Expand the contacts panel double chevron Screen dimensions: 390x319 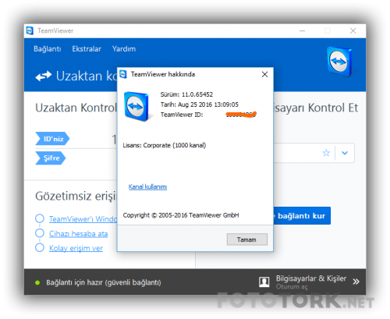(356, 282)
